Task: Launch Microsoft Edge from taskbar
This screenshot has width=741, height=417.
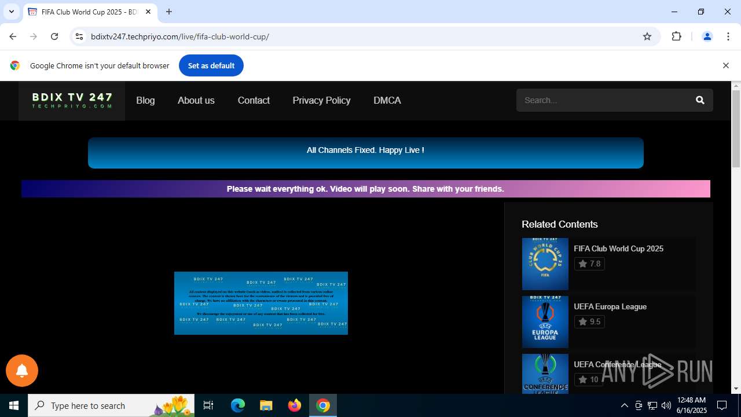Action: pos(238,405)
